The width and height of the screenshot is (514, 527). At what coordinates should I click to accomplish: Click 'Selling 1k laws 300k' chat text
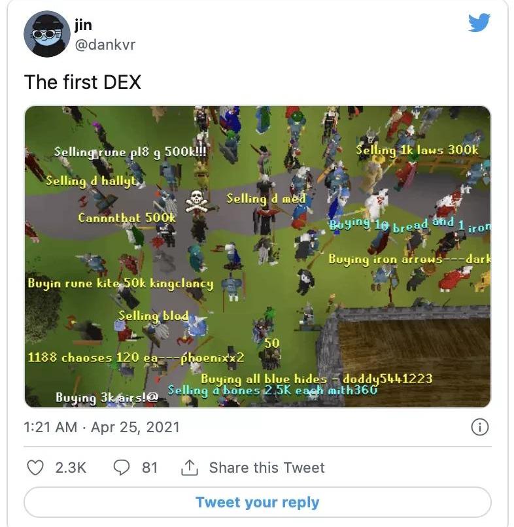pyautogui.click(x=417, y=150)
